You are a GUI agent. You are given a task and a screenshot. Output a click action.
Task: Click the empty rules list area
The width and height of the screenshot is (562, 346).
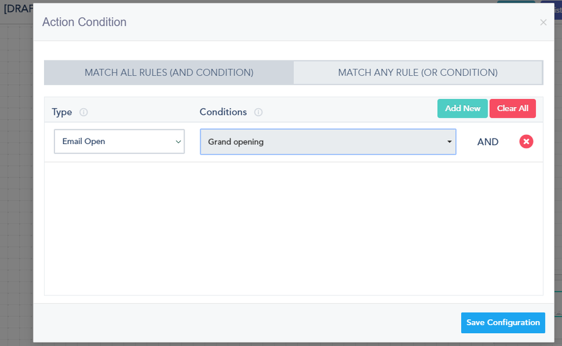pos(293,229)
